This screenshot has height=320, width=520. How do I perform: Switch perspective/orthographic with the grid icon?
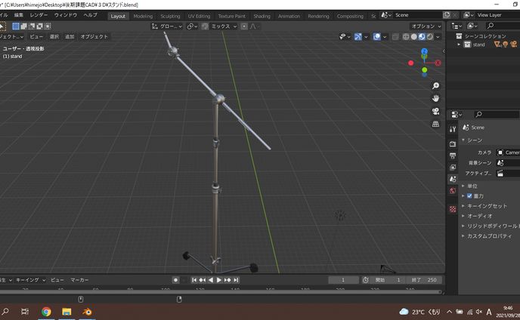(436, 124)
